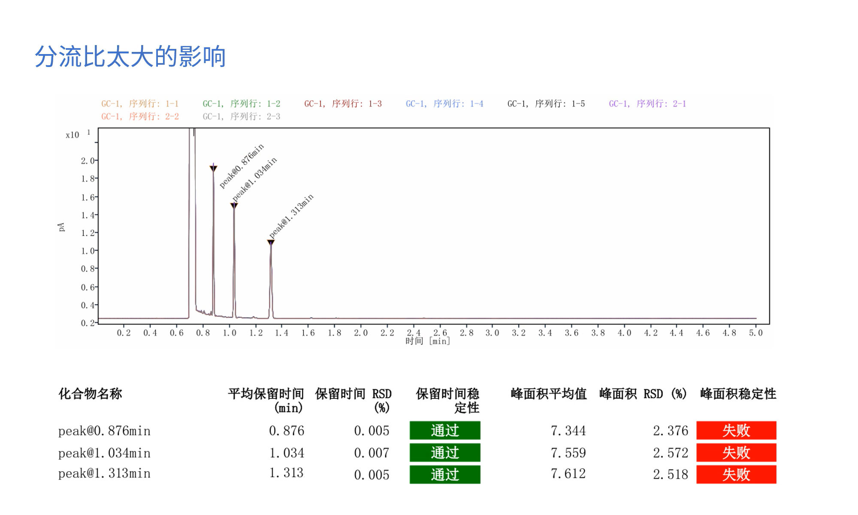Viewport: 858px width, 515px height.
Task: Click red 失败 badge for peak@1.313min
Action: (736, 475)
